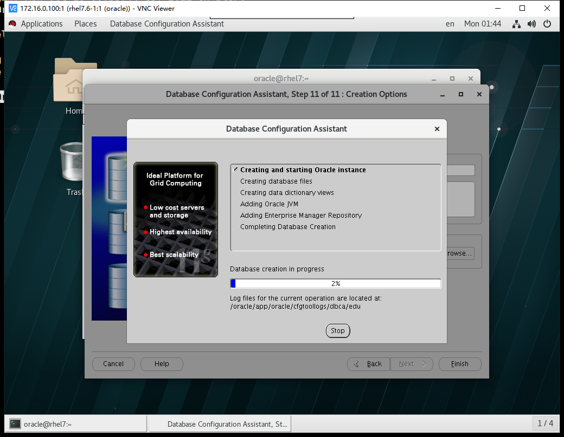Click the Cancel button in the wizard

click(113, 364)
